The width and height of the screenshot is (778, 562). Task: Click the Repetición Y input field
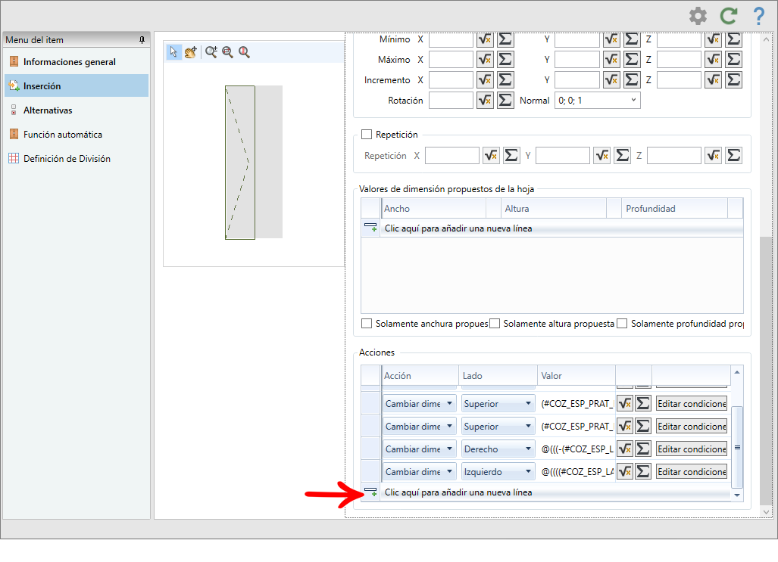tap(563, 156)
